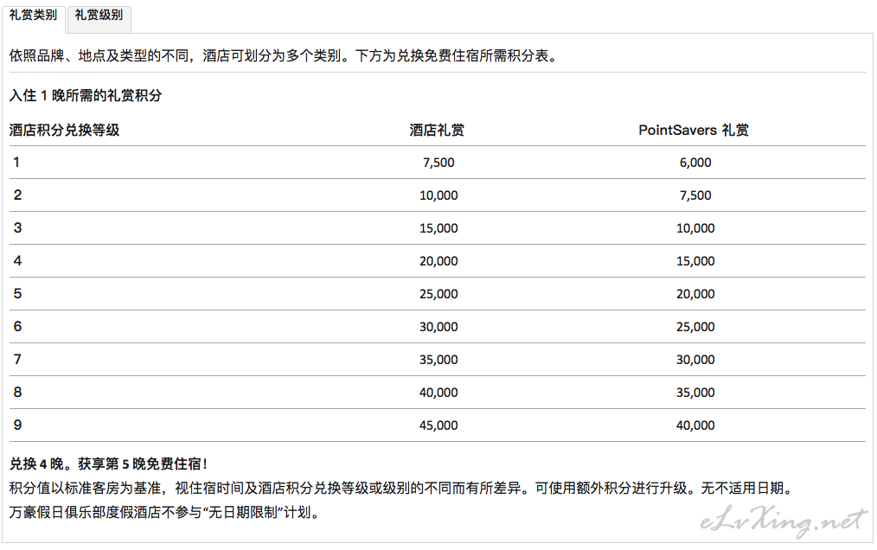Click category level 3 cell
Image resolution: width=877 pixels, height=550 pixels.
(x=17, y=227)
